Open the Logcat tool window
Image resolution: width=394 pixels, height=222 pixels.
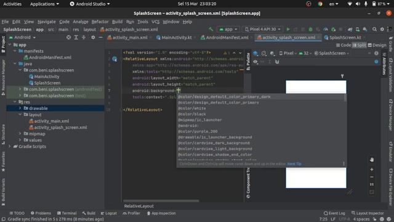point(109,213)
